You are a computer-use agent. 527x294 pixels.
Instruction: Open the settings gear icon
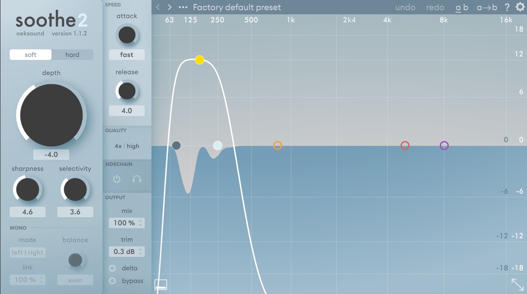click(520, 7)
